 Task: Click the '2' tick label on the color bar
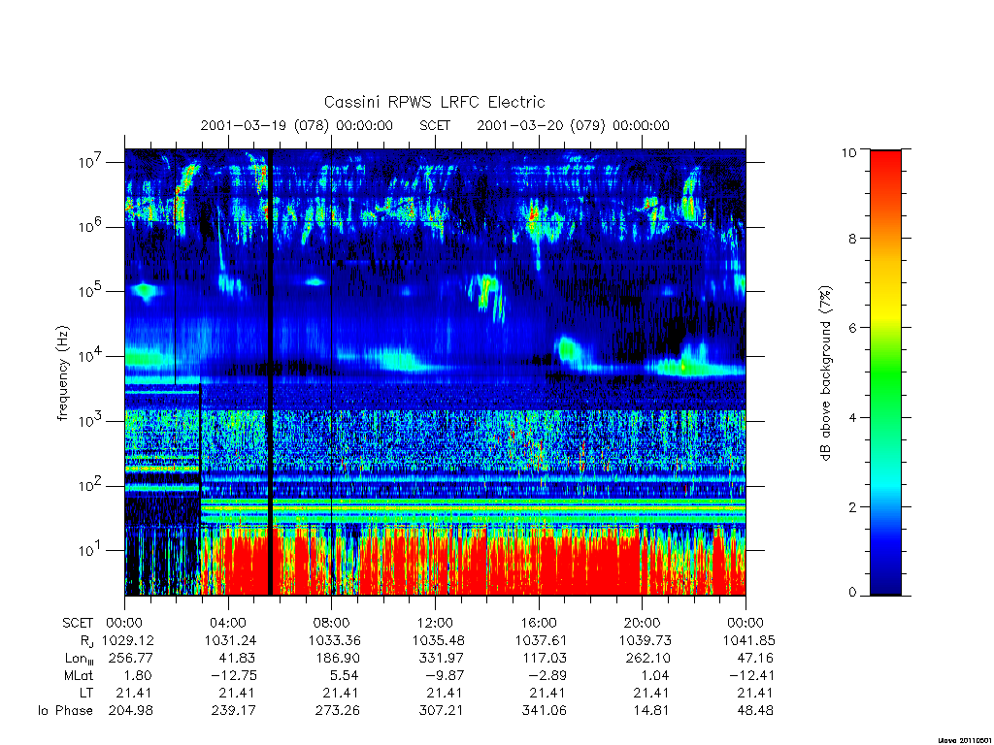tap(852, 506)
